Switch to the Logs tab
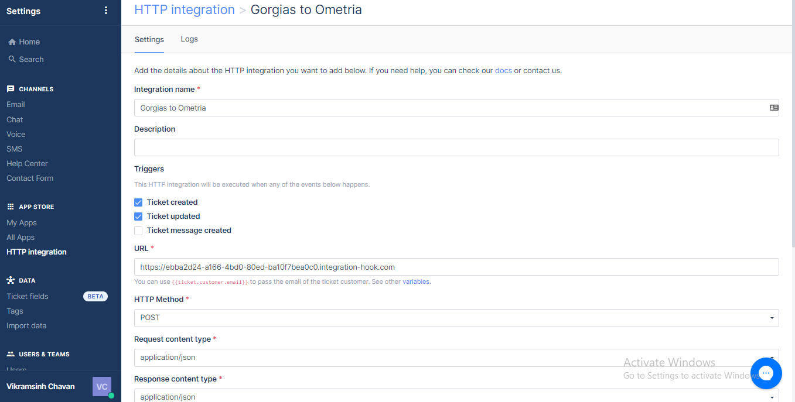 point(189,39)
